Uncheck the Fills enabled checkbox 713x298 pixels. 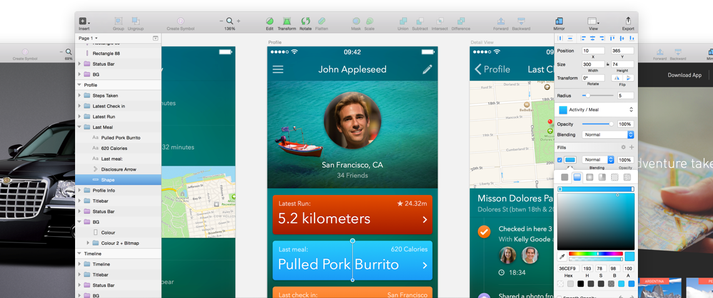click(x=560, y=160)
